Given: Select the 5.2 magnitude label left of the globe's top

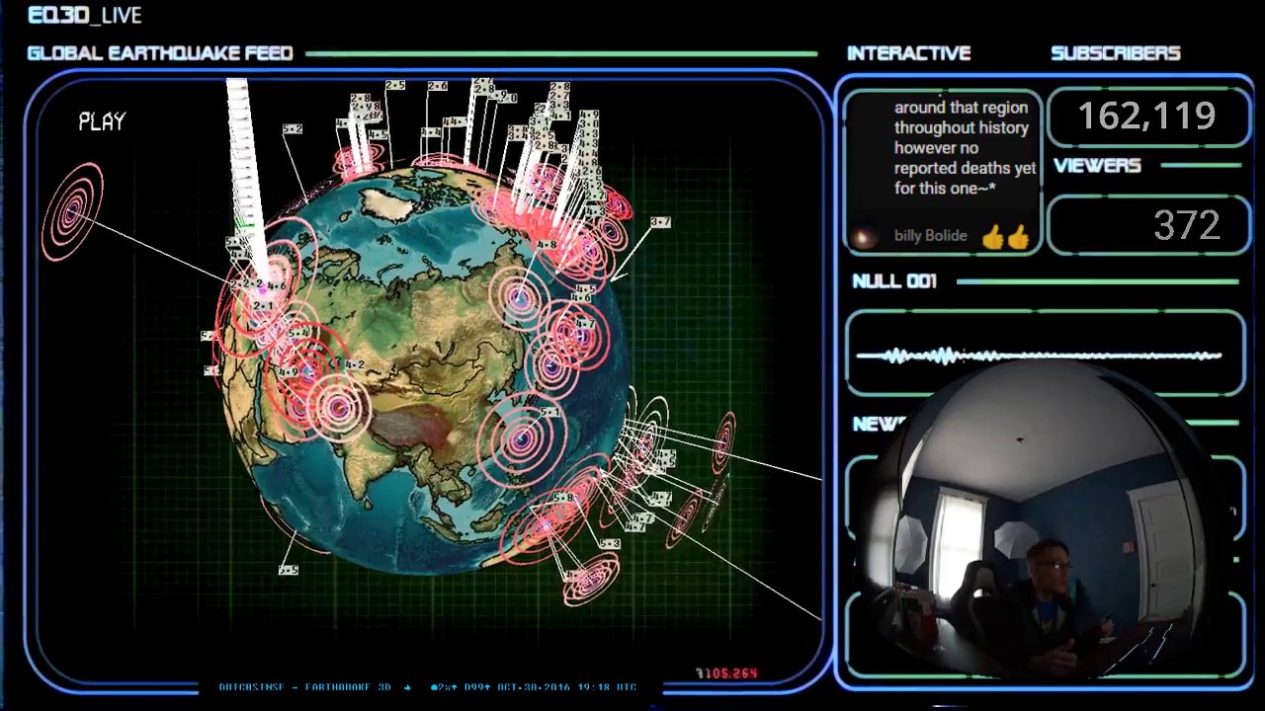Looking at the screenshot, I should coord(292,129).
